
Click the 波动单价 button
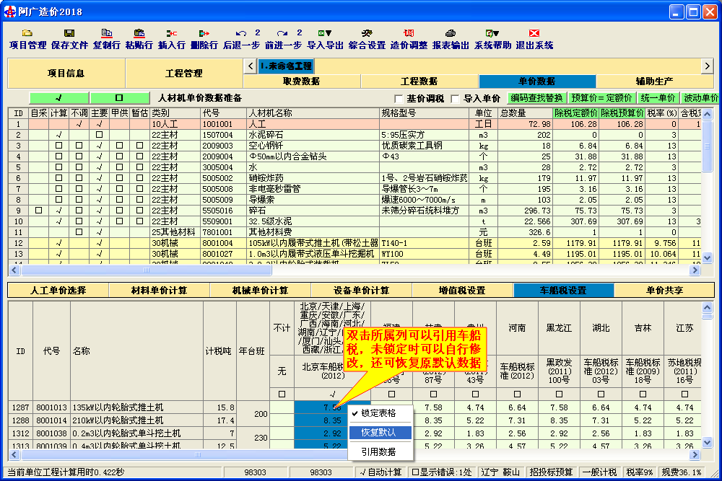point(700,98)
